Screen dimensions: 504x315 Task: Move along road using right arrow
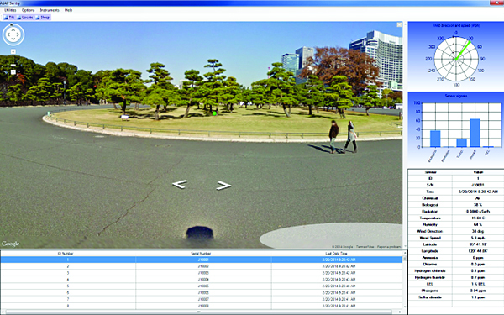coord(223,186)
